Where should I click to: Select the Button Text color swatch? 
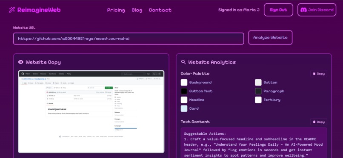[x=184, y=91]
